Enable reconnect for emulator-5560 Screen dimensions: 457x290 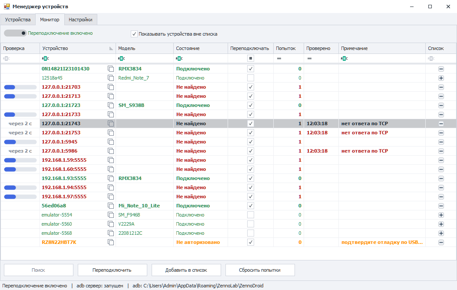click(x=250, y=224)
